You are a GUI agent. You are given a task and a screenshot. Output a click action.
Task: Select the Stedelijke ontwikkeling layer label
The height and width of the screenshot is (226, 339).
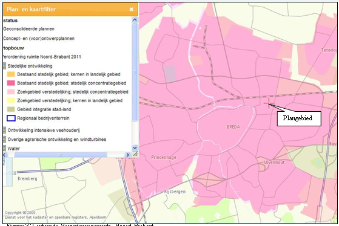coord(30,66)
